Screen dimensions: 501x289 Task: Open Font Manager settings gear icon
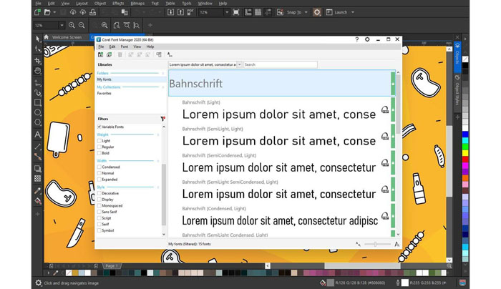coord(367,39)
